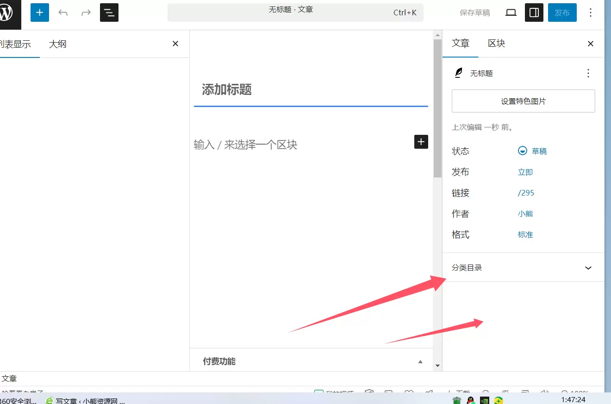Screen dimensions: 611x404
Task: Click the redo arrow in toolbar
Action: [x=86, y=13]
